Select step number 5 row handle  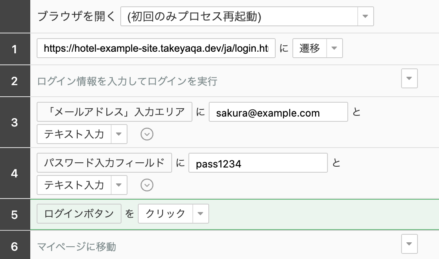15,215
